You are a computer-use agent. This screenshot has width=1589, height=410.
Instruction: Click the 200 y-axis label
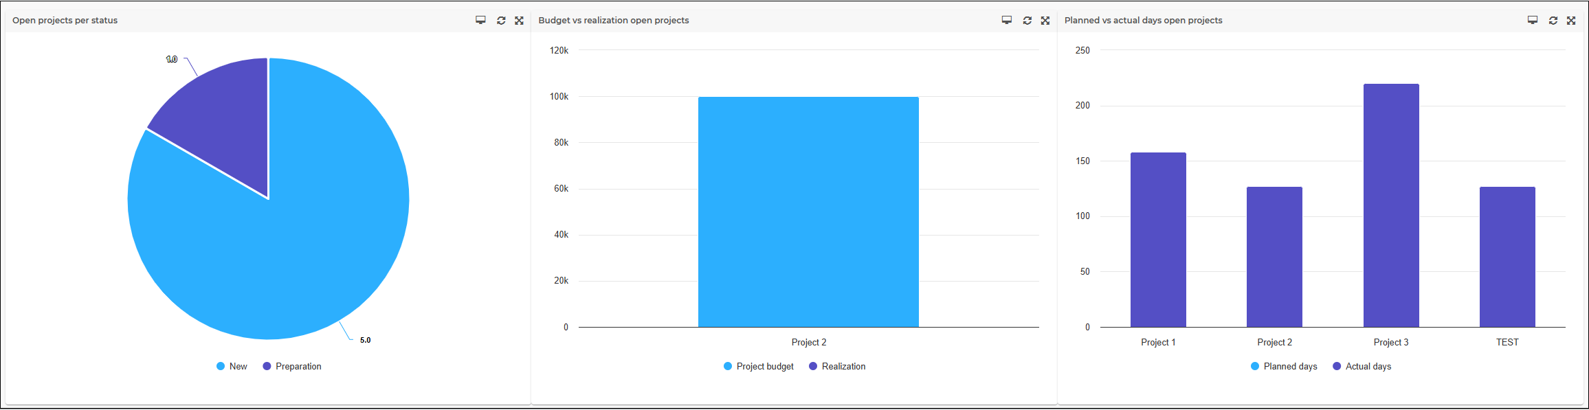tap(1082, 105)
